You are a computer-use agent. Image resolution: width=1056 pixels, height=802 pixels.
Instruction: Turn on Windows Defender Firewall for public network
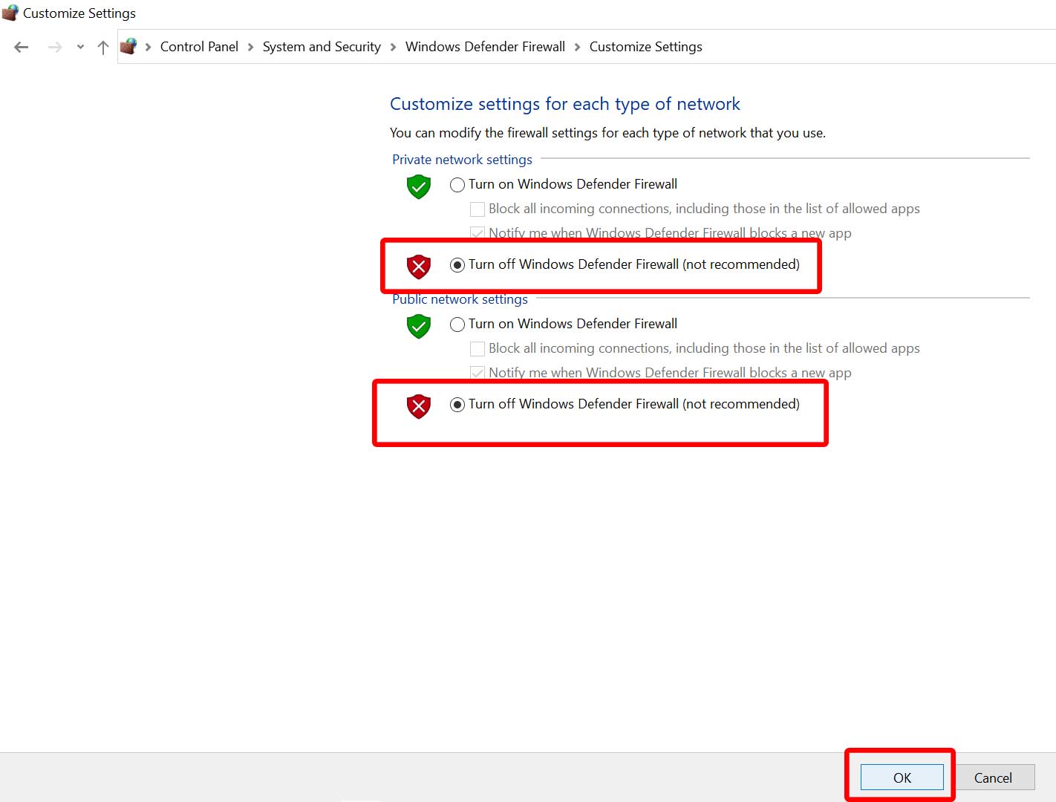point(457,325)
